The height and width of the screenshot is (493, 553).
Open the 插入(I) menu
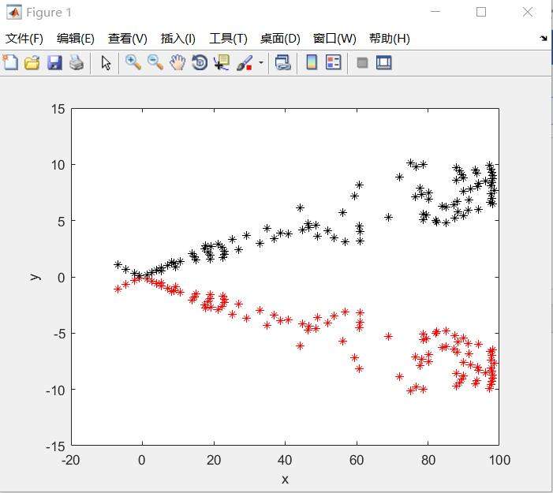[x=178, y=39]
